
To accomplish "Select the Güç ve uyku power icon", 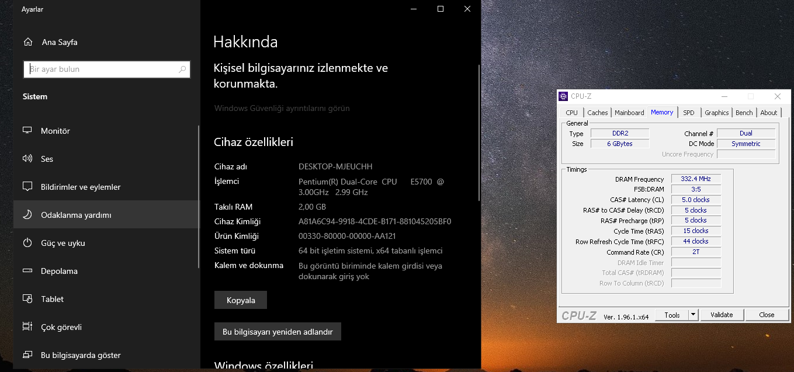I will (27, 242).
